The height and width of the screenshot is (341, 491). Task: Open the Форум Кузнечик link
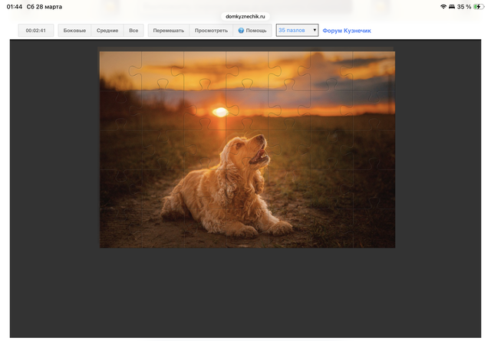(x=346, y=31)
